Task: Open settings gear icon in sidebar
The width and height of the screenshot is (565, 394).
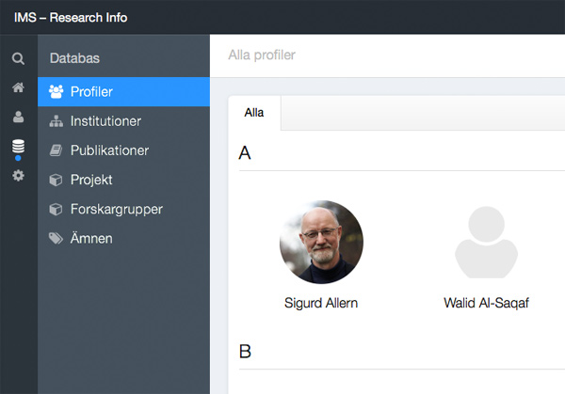Action: click(x=19, y=176)
